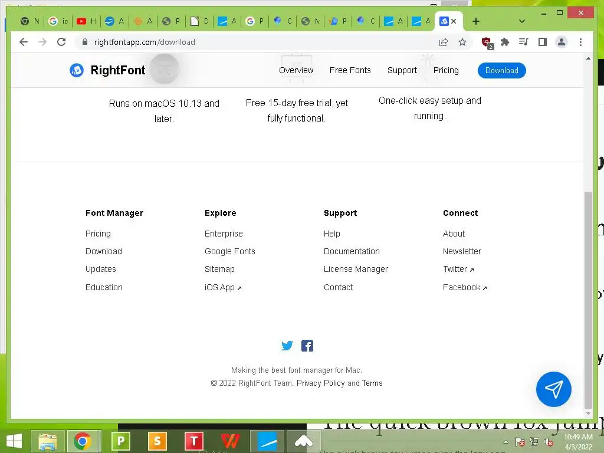The height and width of the screenshot is (453, 604).
Task: Click the blue Download button
Action: click(x=501, y=70)
